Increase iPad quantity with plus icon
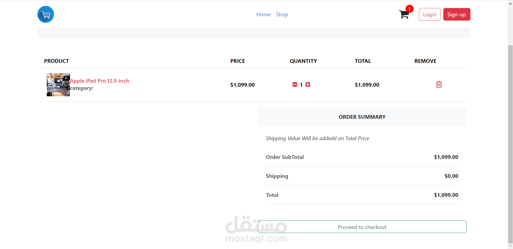This screenshot has width=513, height=249. pos(308,85)
